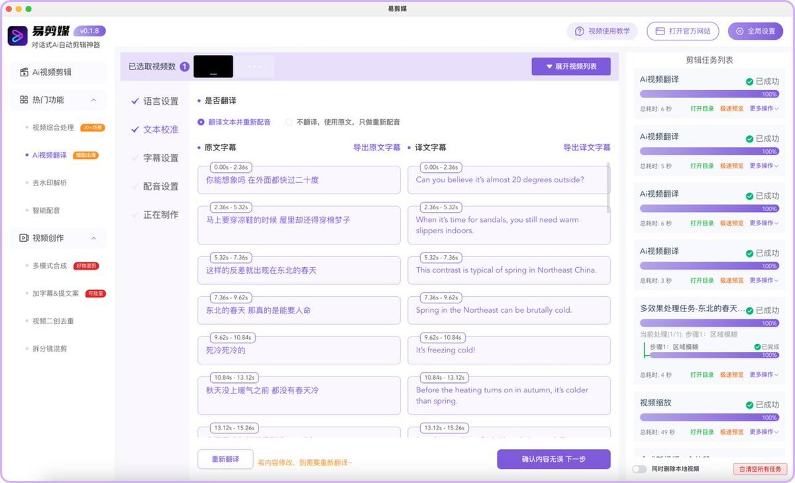Open the 去水印解析 menu item

tap(50, 183)
